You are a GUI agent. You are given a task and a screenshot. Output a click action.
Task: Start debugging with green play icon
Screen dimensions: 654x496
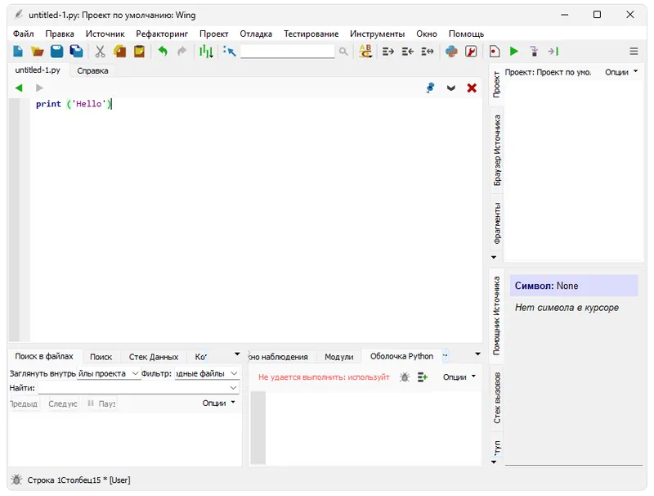514,52
